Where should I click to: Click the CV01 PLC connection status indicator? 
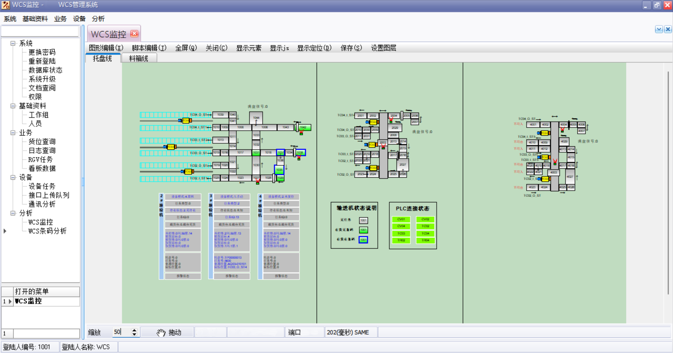(x=401, y=219)
